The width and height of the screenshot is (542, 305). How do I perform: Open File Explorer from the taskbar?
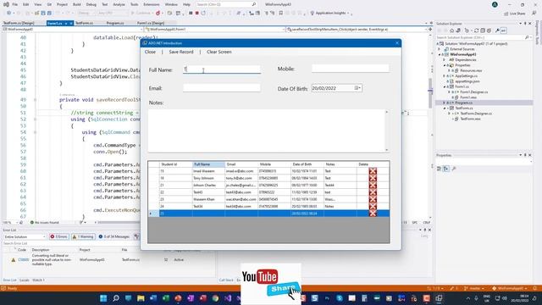click(x=141, y=298)
